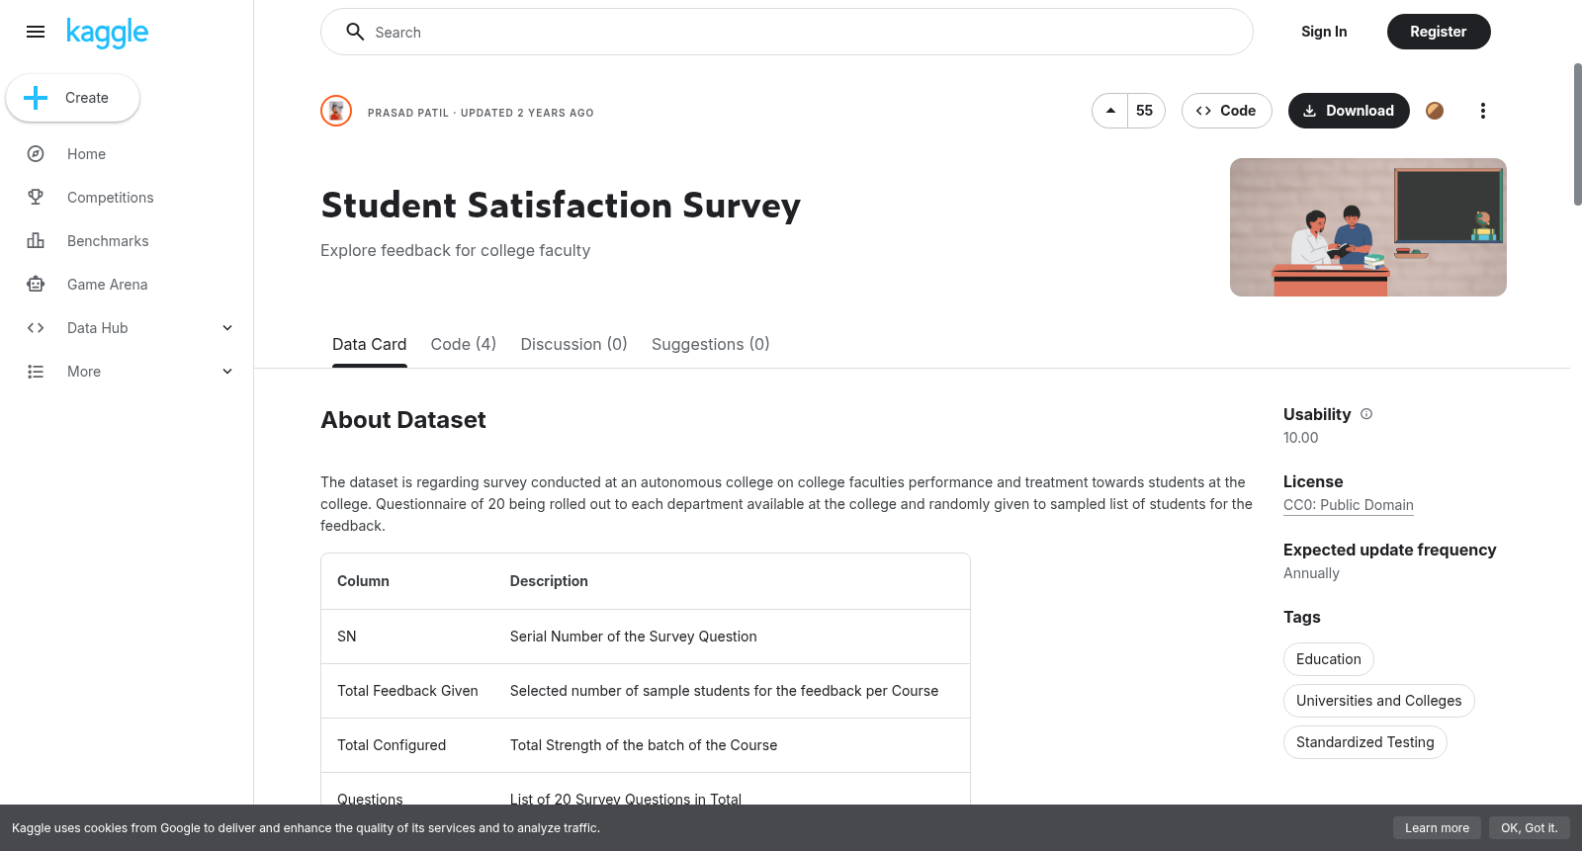Open the Suggestions (0) tab

(x=710, y=344)
